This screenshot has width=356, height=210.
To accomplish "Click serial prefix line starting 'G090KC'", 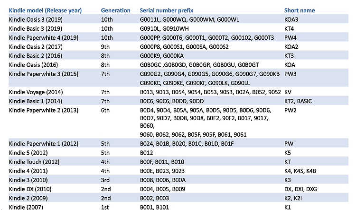I will click(195, 83).
